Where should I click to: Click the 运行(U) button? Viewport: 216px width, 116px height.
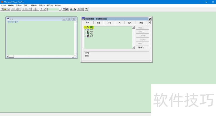pos(143,39)
